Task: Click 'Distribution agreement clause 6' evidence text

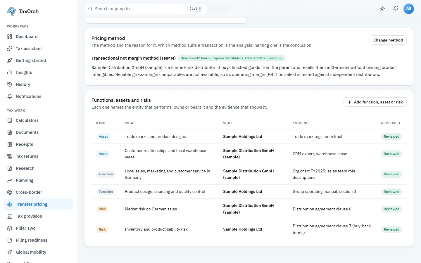Action: [322, 209]
